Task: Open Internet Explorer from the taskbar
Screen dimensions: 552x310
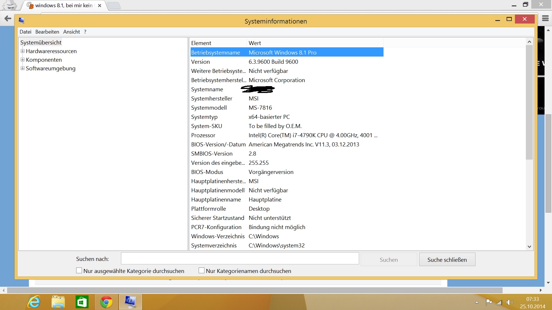Action: pos(34,302)
